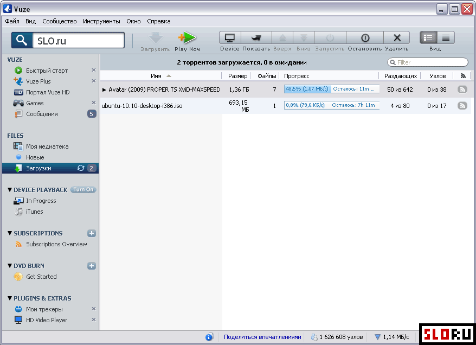This screenshot has width=476, height=345.
Task: Open Справка menu
Action: click(x=159, y=21)
